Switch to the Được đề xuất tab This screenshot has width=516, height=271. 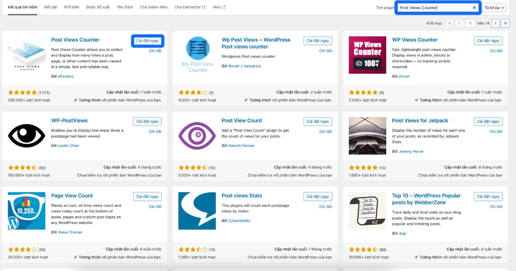[x=98, y=7]
